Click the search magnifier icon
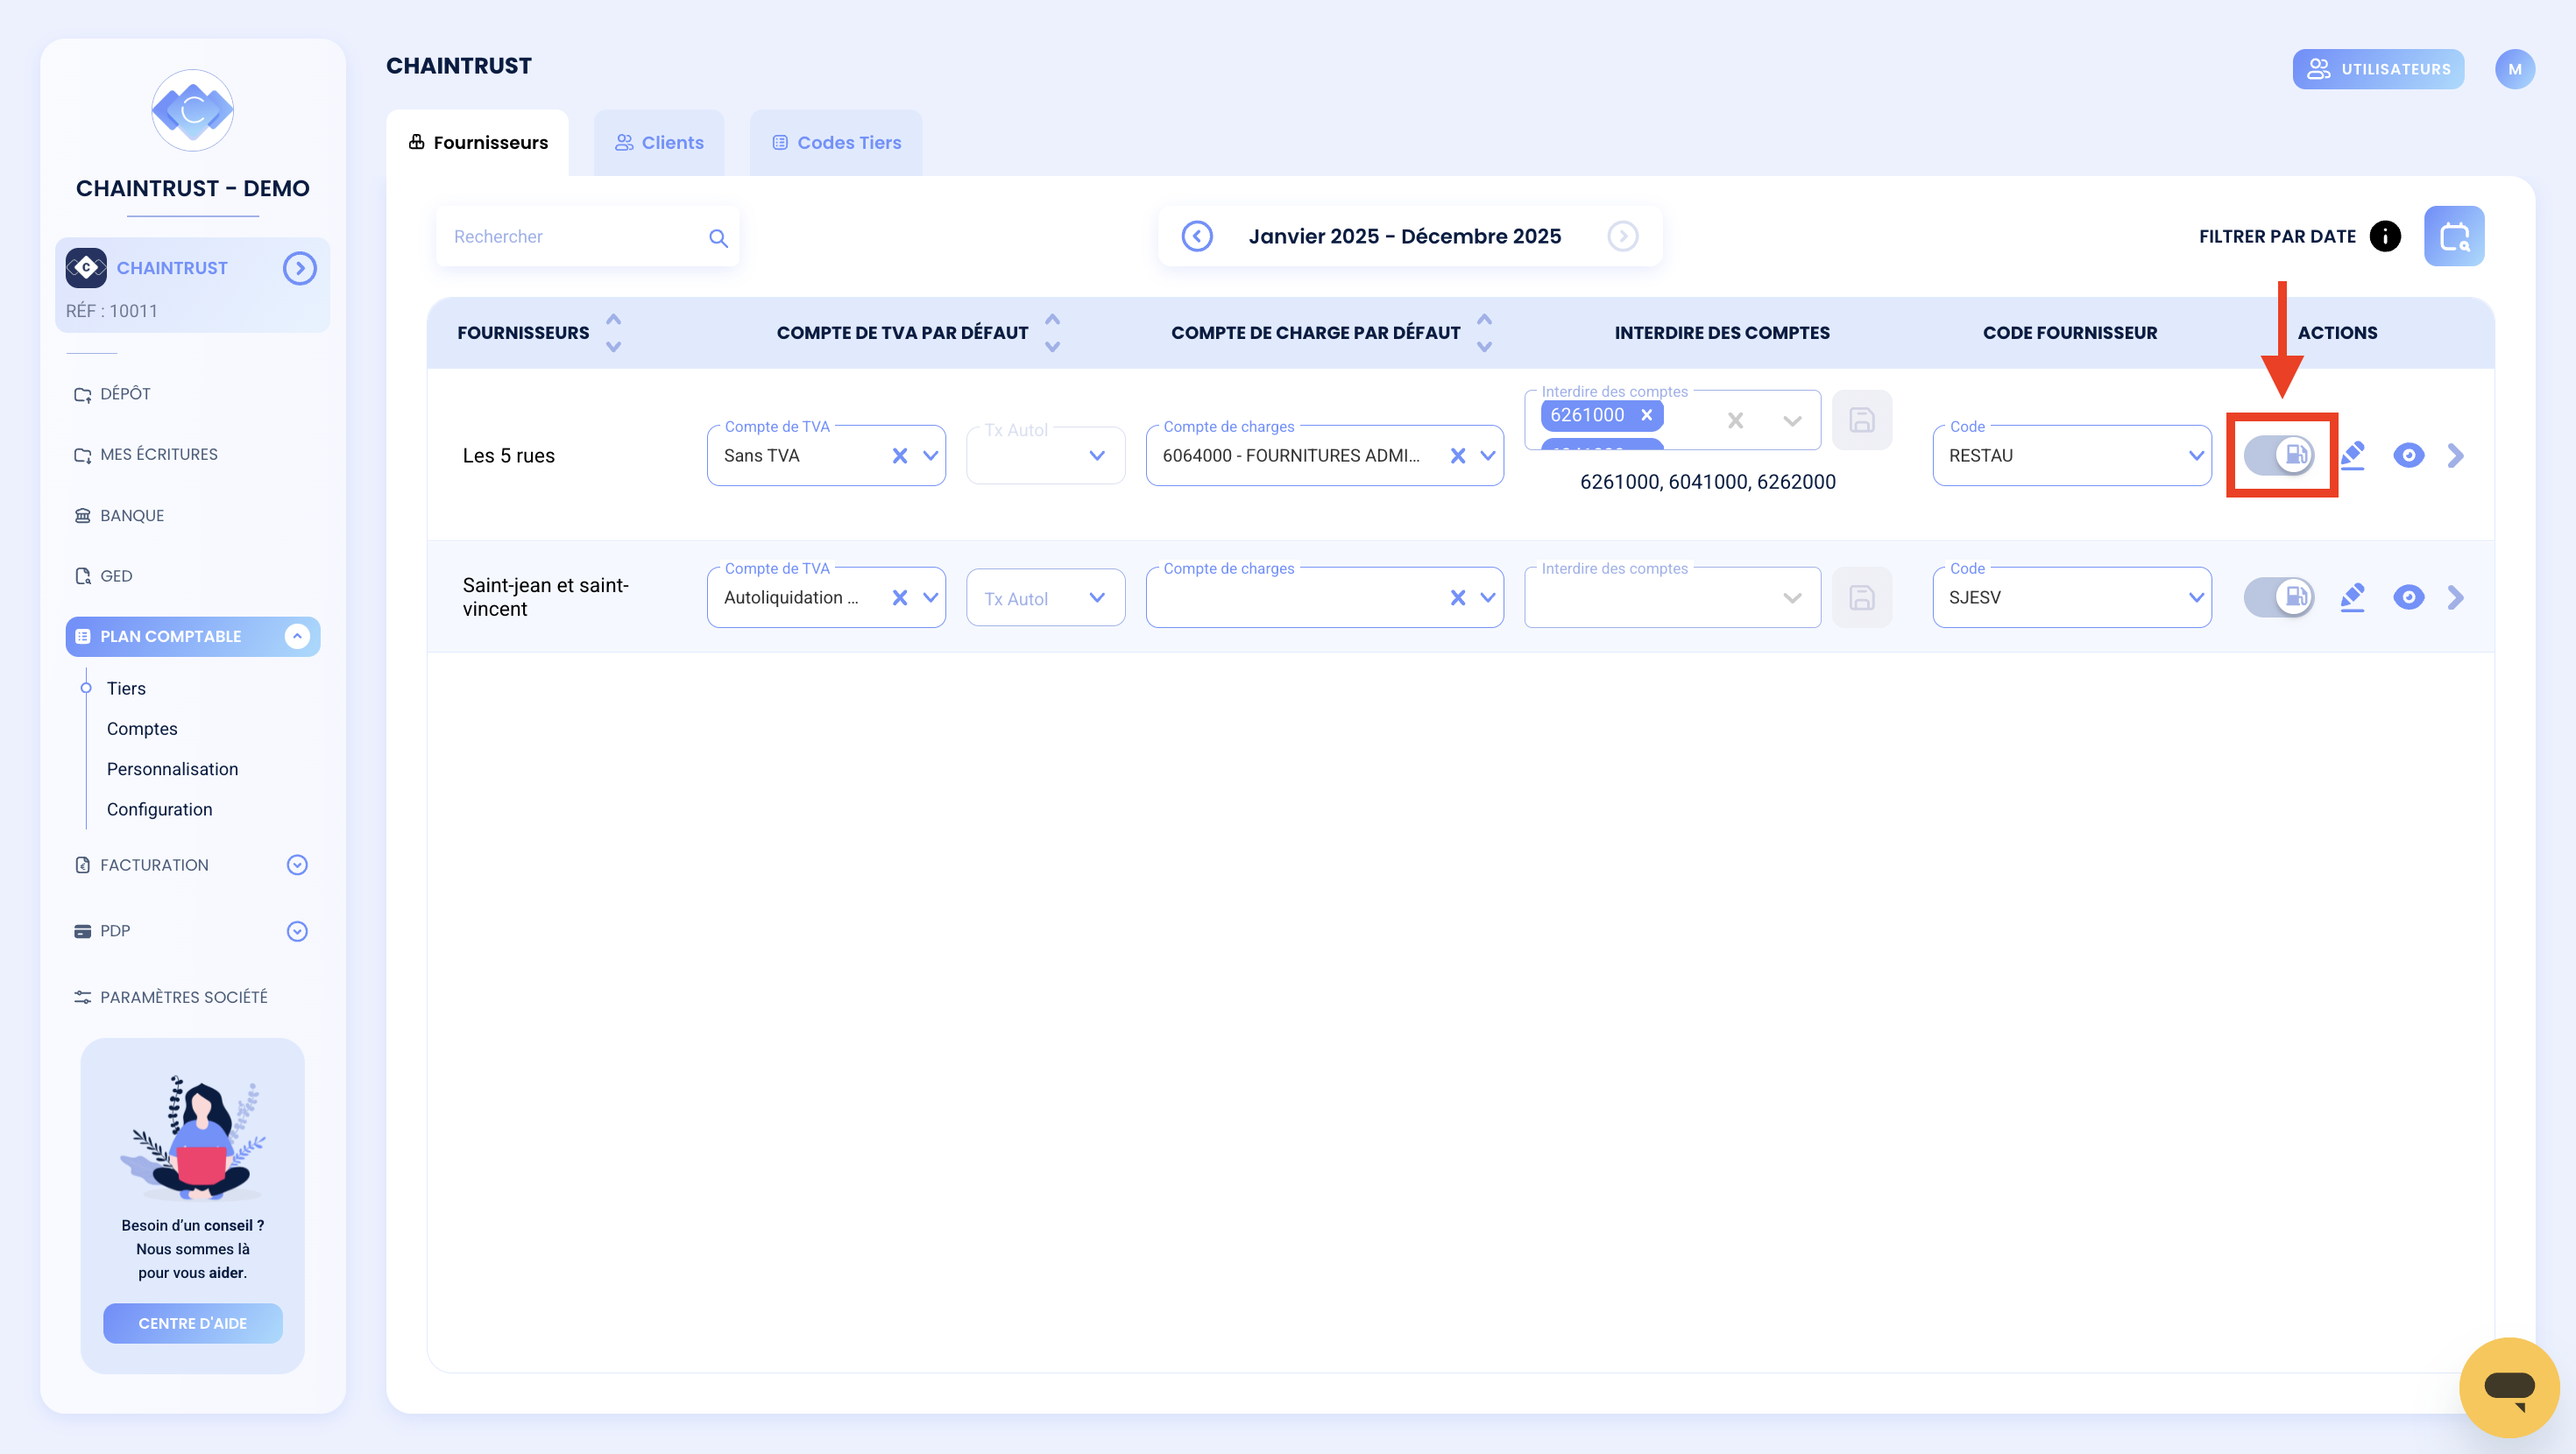The image size is (2576, 1454). [x=718, y=238]
